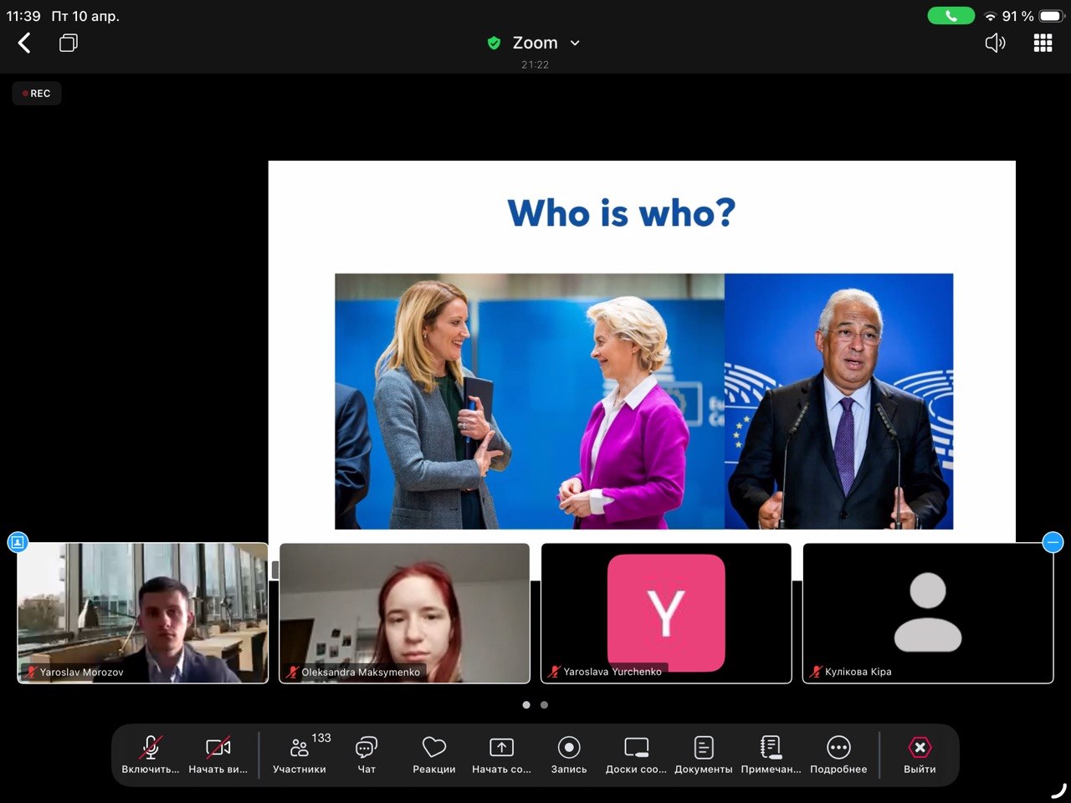1071x803 pixels.
Task: Start video with the camera icon
Action: (x=218, y=748)
